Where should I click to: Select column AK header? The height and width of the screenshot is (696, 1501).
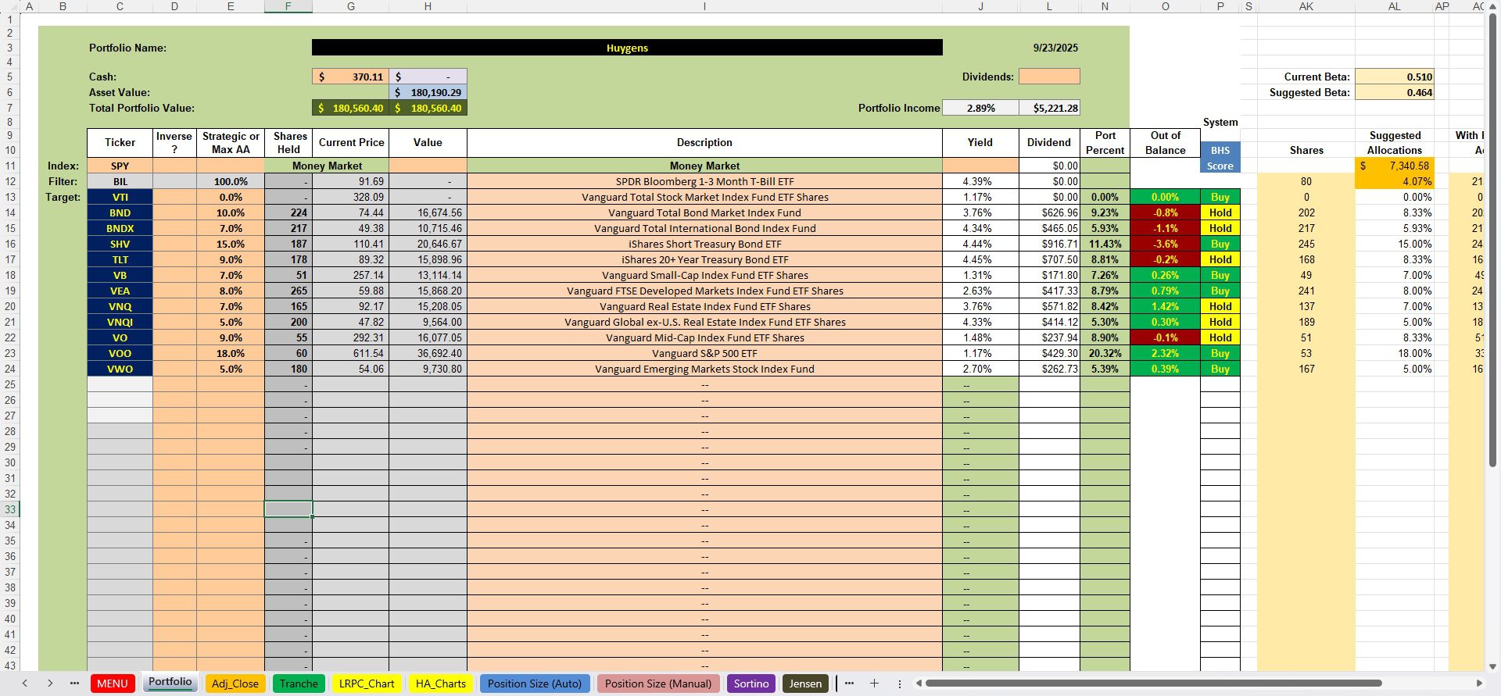click(1306, 6)
